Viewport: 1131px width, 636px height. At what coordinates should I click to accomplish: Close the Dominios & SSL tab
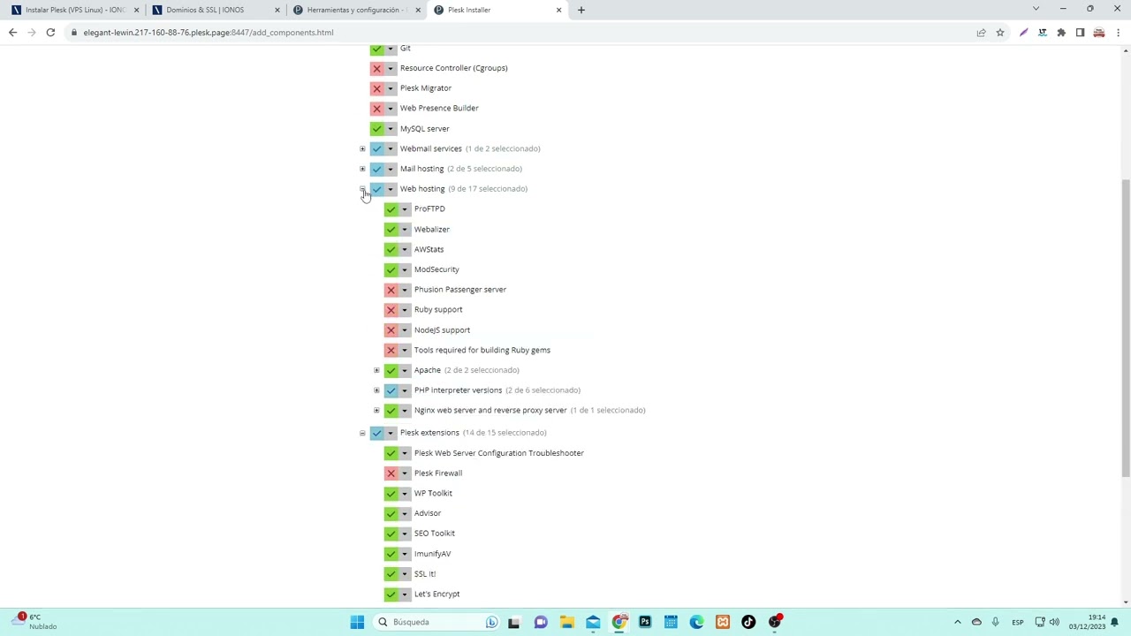point(277,10)
